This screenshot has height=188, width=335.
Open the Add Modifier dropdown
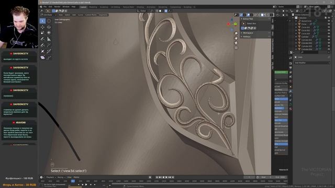[x=312, y=63]
